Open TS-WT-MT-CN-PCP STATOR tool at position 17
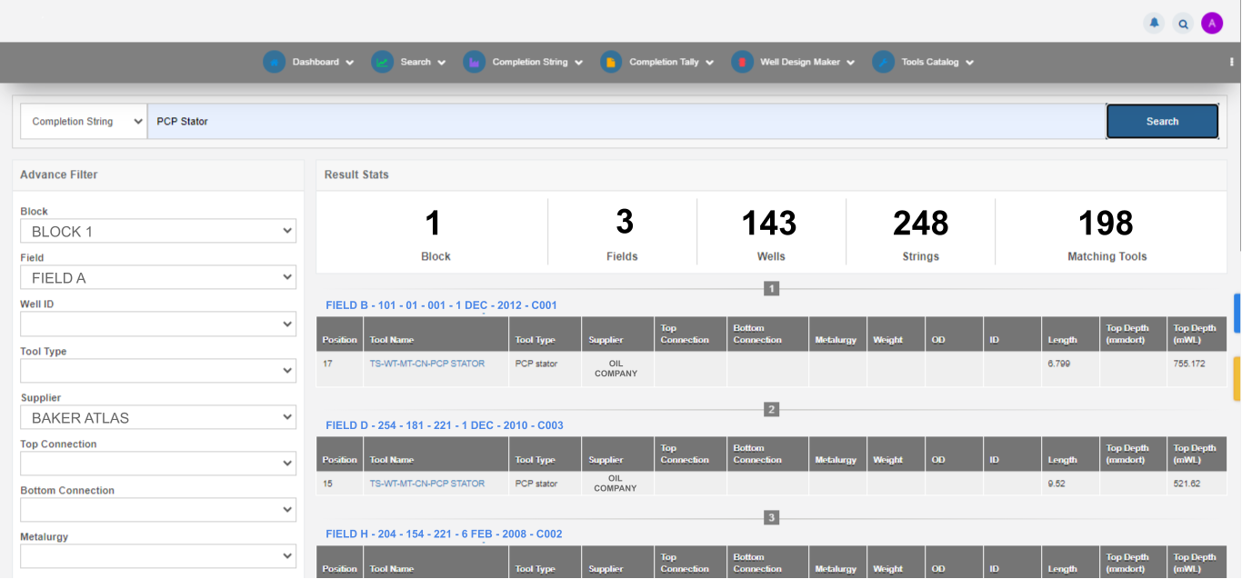Screen dimensions: 1242x579 point(426,364)
